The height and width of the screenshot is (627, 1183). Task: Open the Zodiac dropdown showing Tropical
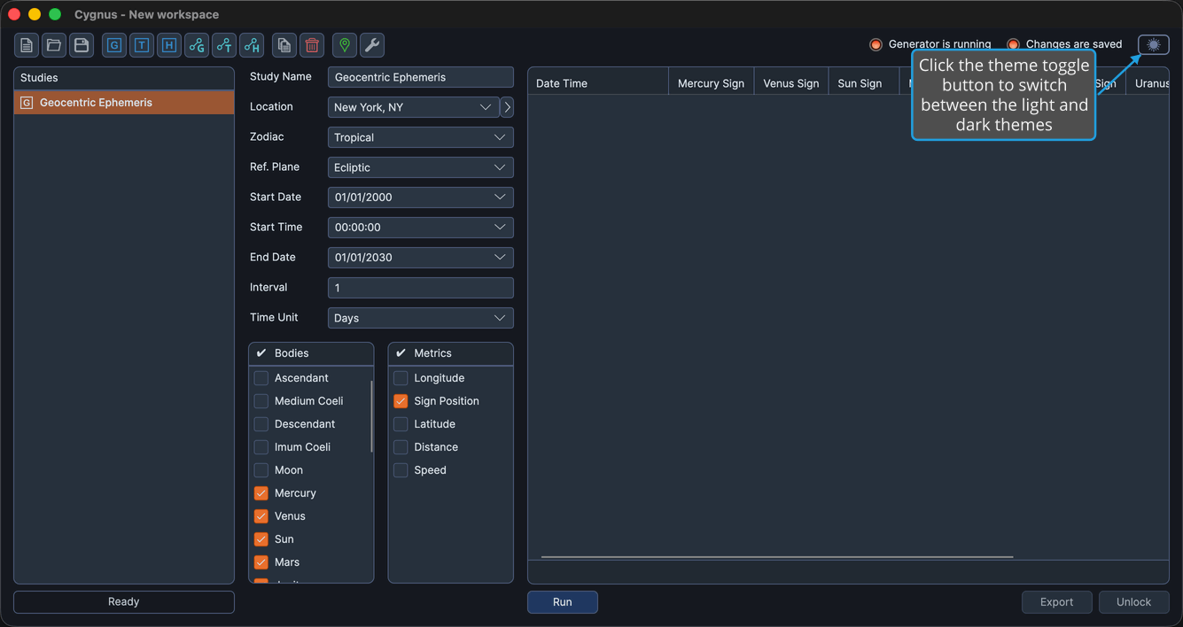(x=421, y=137)
